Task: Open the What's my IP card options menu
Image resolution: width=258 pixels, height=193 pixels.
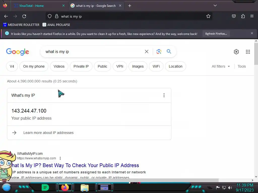Action: 164,95
